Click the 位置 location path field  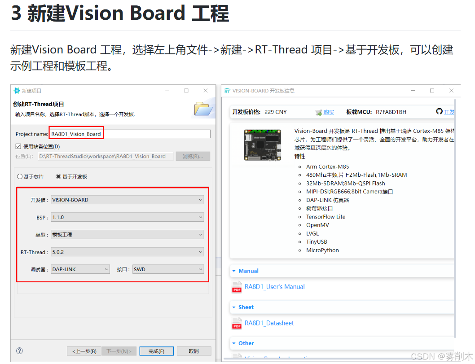pyautogui.click(x=106, y=156)
